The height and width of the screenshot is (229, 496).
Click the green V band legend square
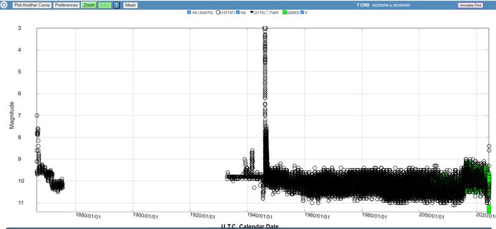[285, 12]
